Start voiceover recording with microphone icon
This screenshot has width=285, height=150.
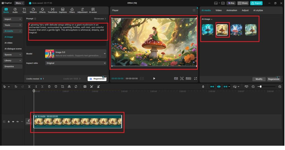203,87
